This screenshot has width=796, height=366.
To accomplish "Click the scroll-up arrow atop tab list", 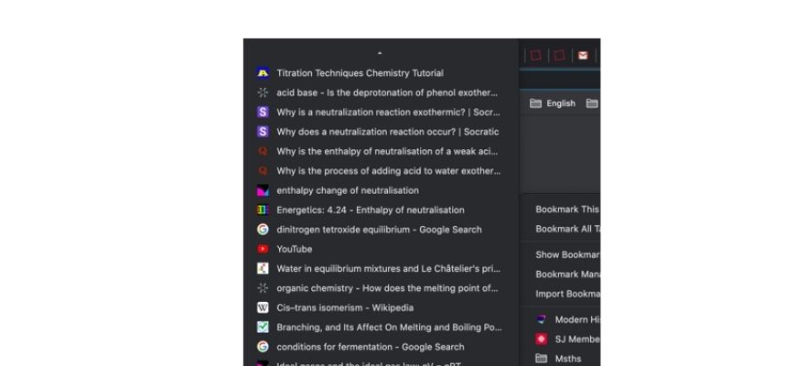I will [x=380, y=53].
